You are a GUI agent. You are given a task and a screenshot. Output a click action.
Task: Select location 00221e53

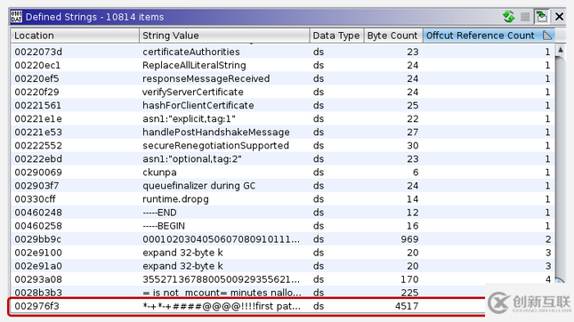(x=38, y=133)
